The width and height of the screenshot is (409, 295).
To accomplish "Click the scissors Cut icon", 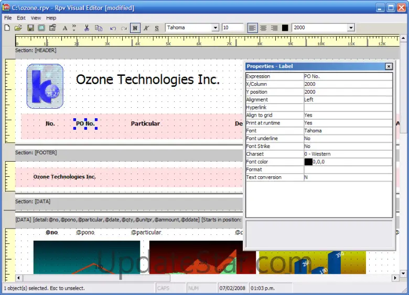I will 87,28.
